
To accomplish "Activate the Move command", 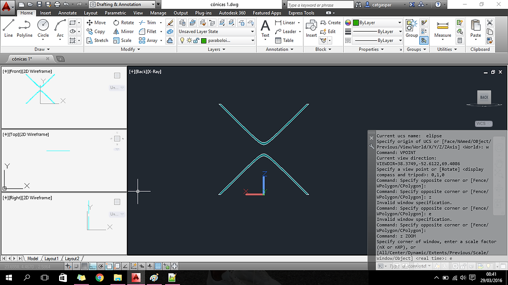I will pyautogui.click(x=96, y=23).
